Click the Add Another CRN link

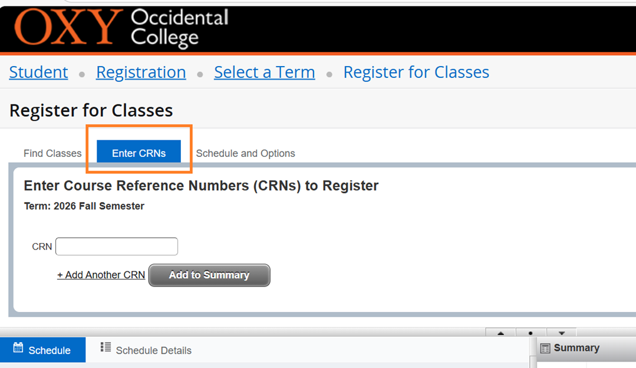click(x=101, y=275)
